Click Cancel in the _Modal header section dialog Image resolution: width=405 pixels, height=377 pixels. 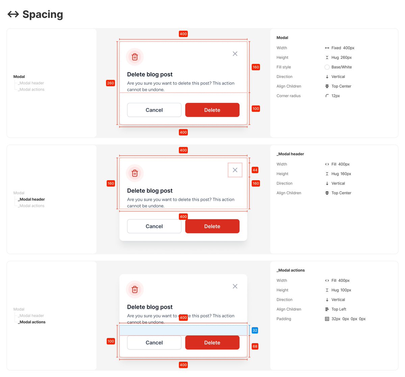click(154, 226)
